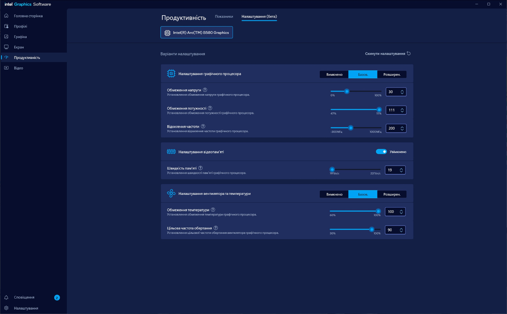Click the power limit stepper arrows

[x=402, y=110]
